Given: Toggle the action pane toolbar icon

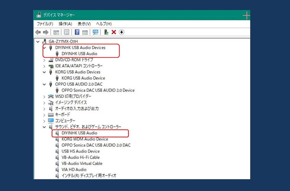Looking at the screenshot, I should [85, 32].
